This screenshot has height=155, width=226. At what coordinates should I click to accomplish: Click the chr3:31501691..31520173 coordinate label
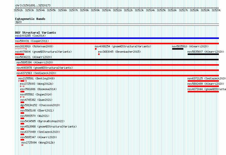coord(33,6)
